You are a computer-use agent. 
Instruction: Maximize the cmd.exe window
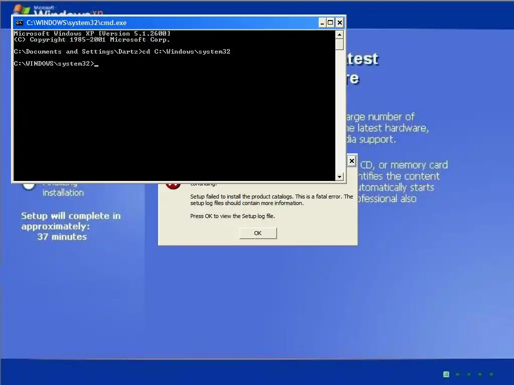click(x=330, y=23)
